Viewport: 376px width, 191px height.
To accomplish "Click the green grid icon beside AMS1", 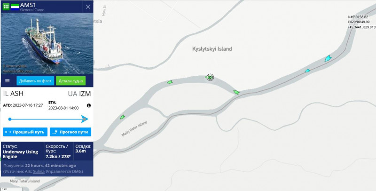I will click(x=6, y=7).
